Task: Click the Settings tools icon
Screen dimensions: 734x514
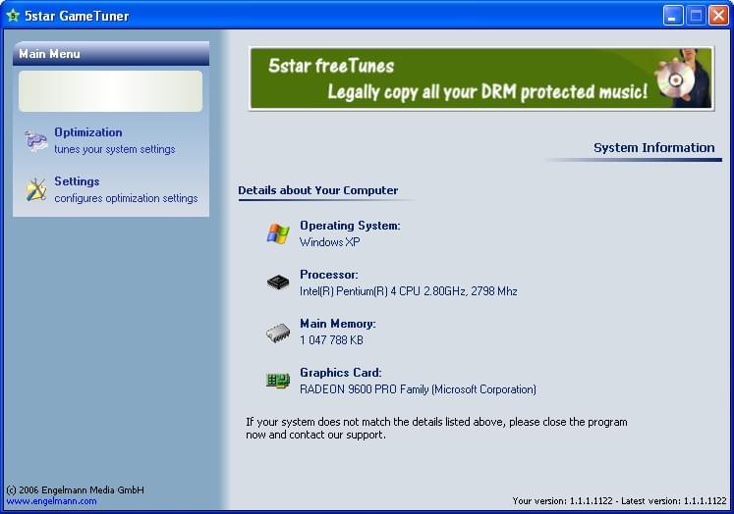Action: coord(36,189)
